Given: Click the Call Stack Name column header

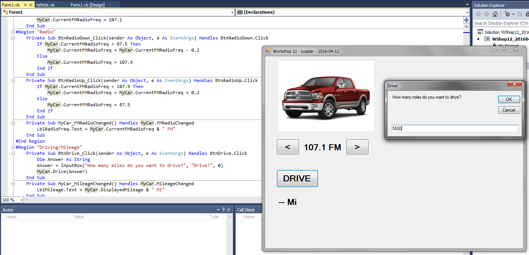Looking at the screenshot, I should point(249,217).
